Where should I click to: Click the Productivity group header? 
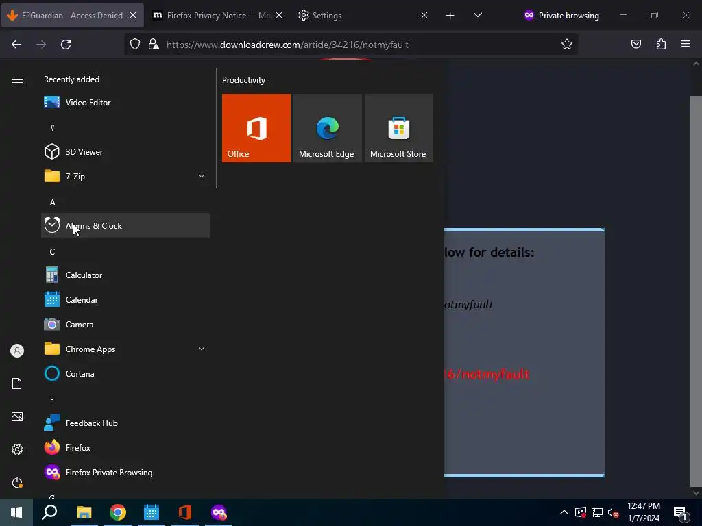(243, 80)
